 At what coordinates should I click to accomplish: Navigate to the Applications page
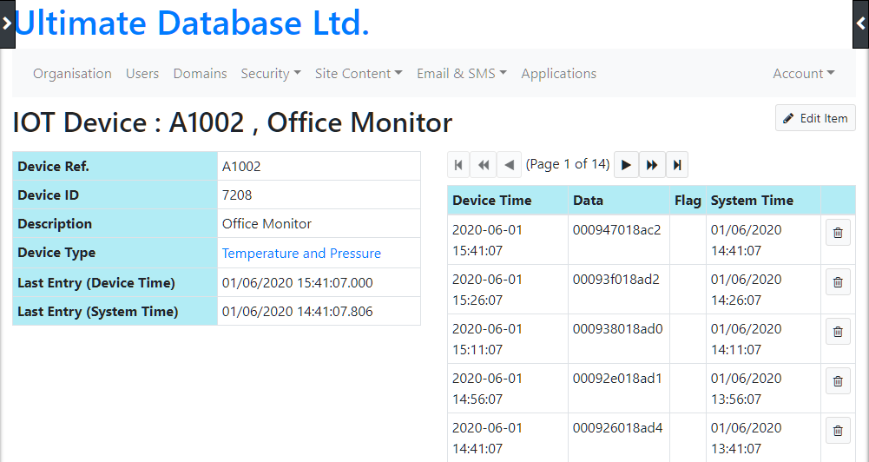(559, 73)
